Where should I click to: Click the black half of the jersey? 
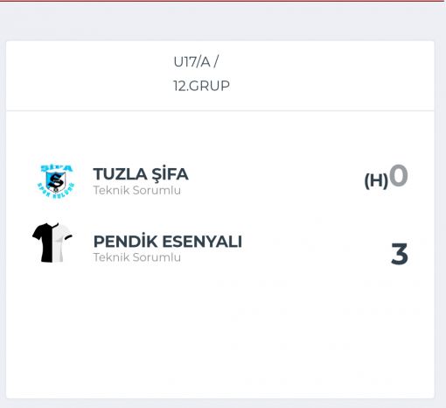[43, 243]
